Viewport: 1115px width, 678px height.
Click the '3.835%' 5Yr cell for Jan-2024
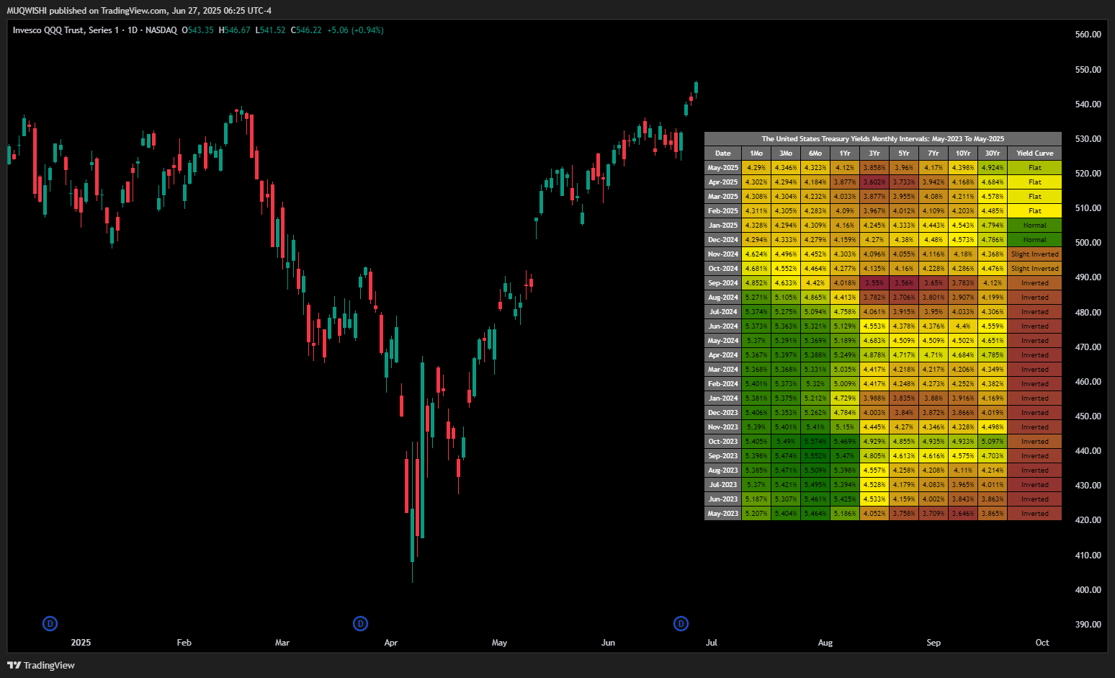[x=904, y=398]
